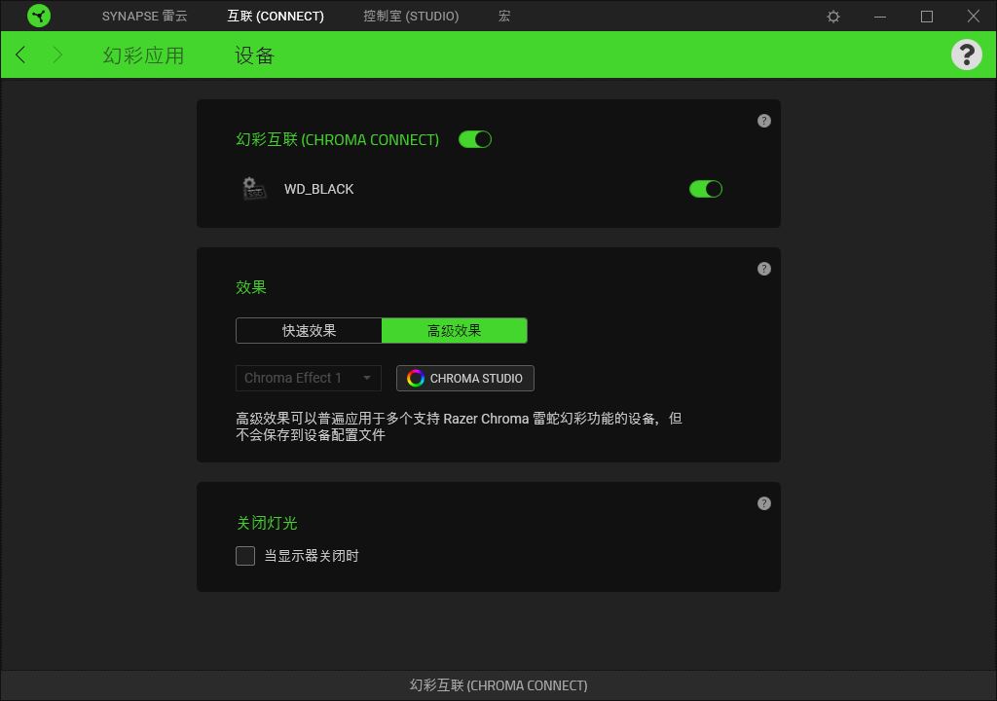Go to the 宏 tab
Viewport: 997px width, 701px height.
tap(504, 16)
